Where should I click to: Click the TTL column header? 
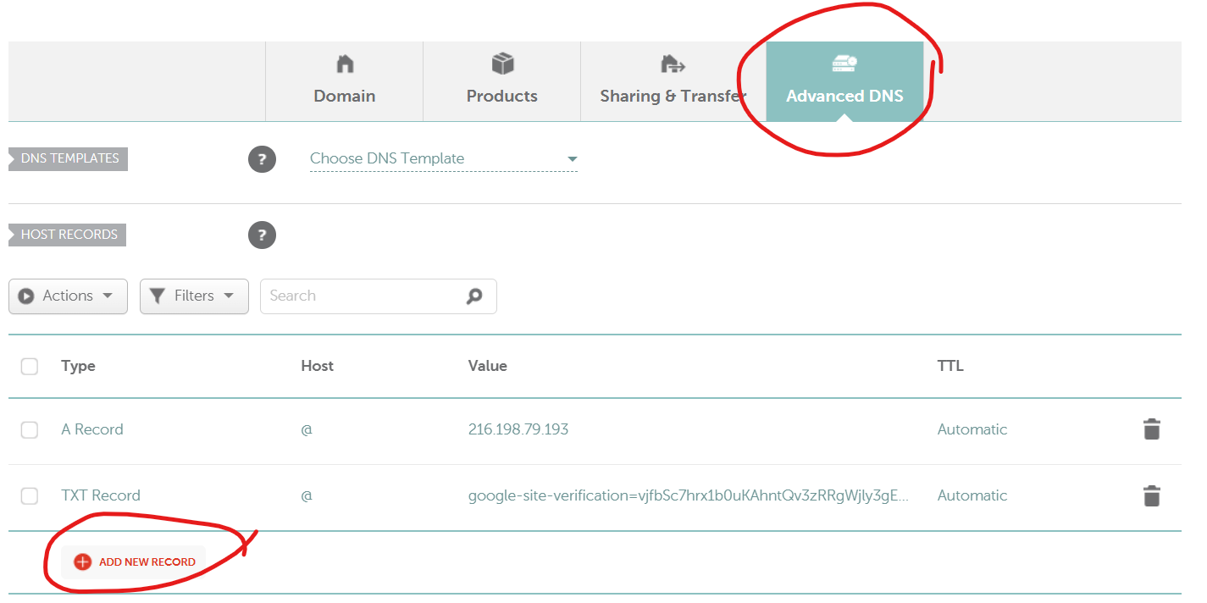coord(950,366)
